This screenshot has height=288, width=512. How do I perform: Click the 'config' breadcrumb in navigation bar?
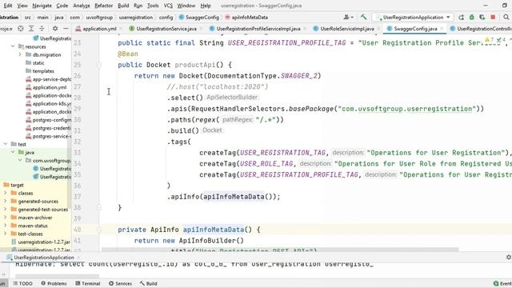pyautogui.click(x=166, y=18)
